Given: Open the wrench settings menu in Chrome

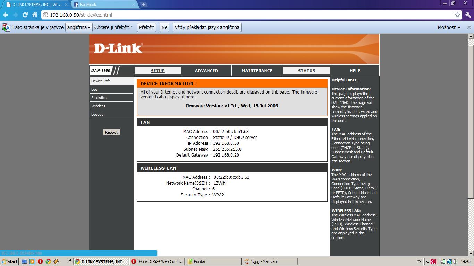Looking at the screenshot, I should tap(468, 15).
